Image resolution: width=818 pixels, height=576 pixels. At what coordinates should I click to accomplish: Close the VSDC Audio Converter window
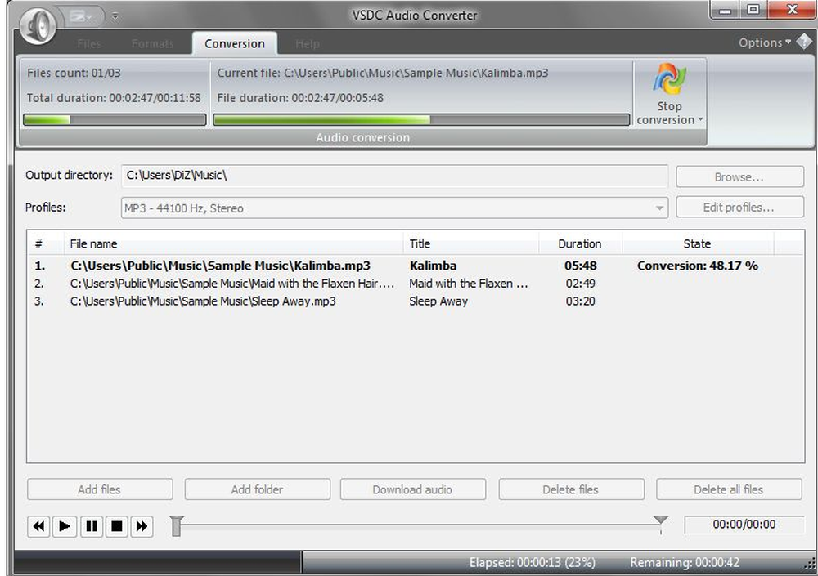coord(792,10)
